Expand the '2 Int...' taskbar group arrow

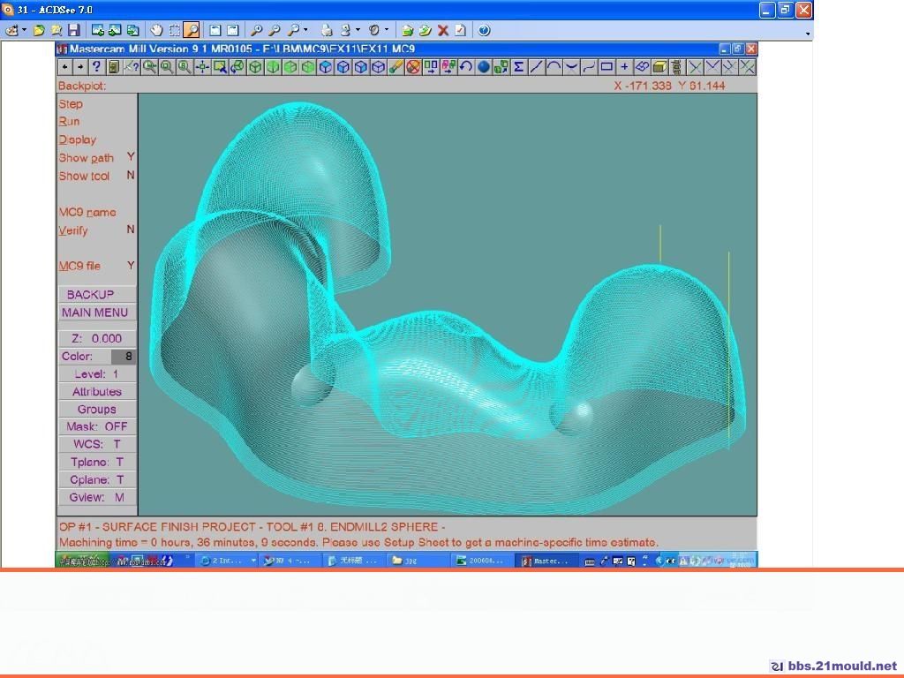coord(253,561)
